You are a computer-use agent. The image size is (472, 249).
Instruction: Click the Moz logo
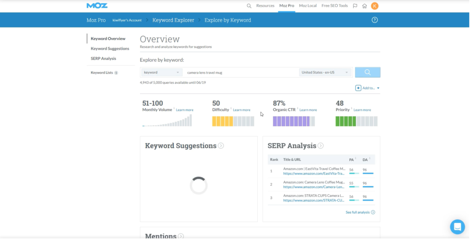[97, 6]
